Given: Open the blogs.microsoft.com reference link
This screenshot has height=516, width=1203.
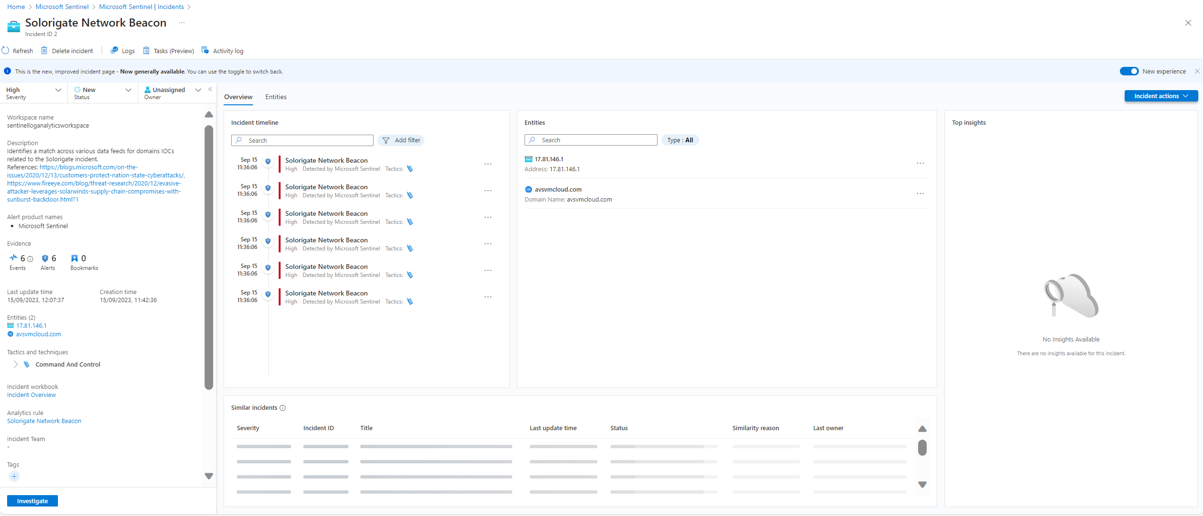Looking at the screenshot, I should 96,171.
